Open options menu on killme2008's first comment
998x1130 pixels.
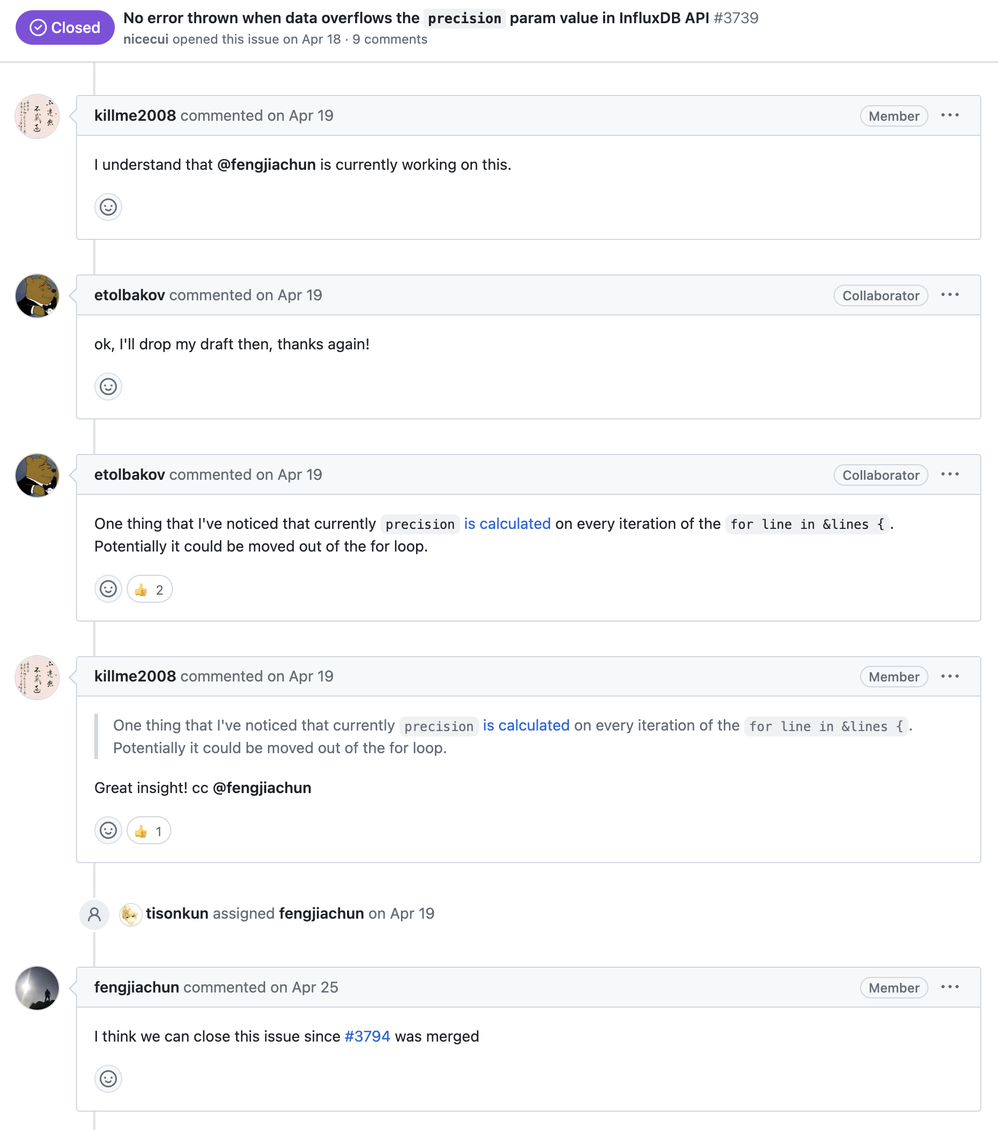(x=950, y=115)
